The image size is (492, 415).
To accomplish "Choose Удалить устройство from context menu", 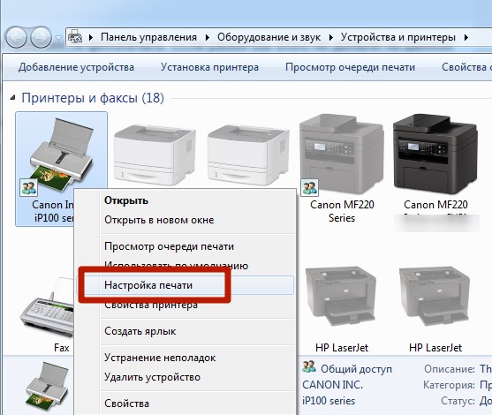I will pyautogui.click(x=152, y=377).
